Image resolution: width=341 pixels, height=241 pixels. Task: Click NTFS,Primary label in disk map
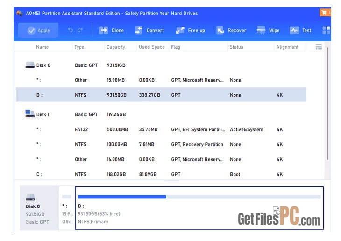tap(93, 222)
